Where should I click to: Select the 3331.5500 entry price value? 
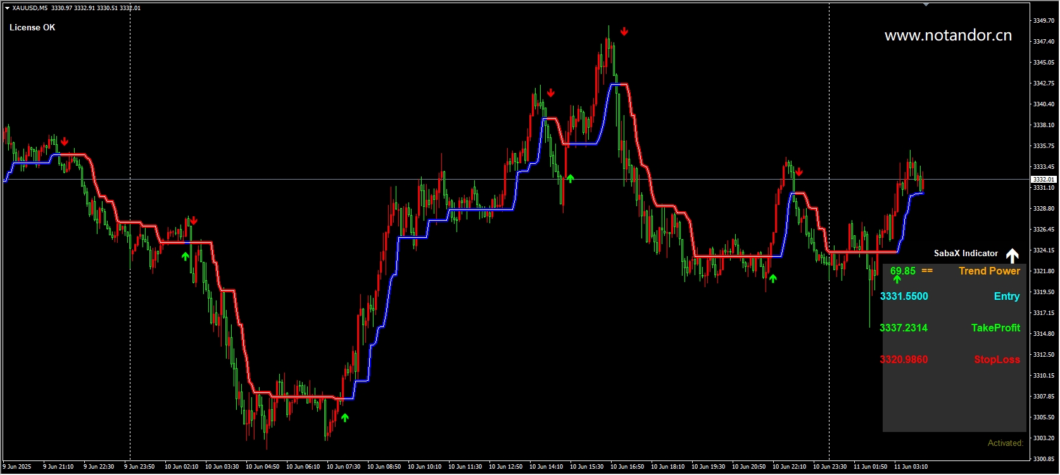click(x=904, y=296)
